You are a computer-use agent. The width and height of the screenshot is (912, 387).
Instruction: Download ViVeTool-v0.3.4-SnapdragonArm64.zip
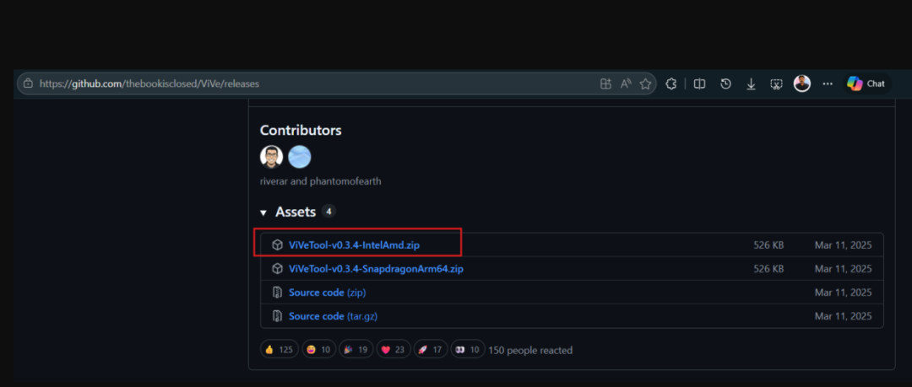pos(376,269)
